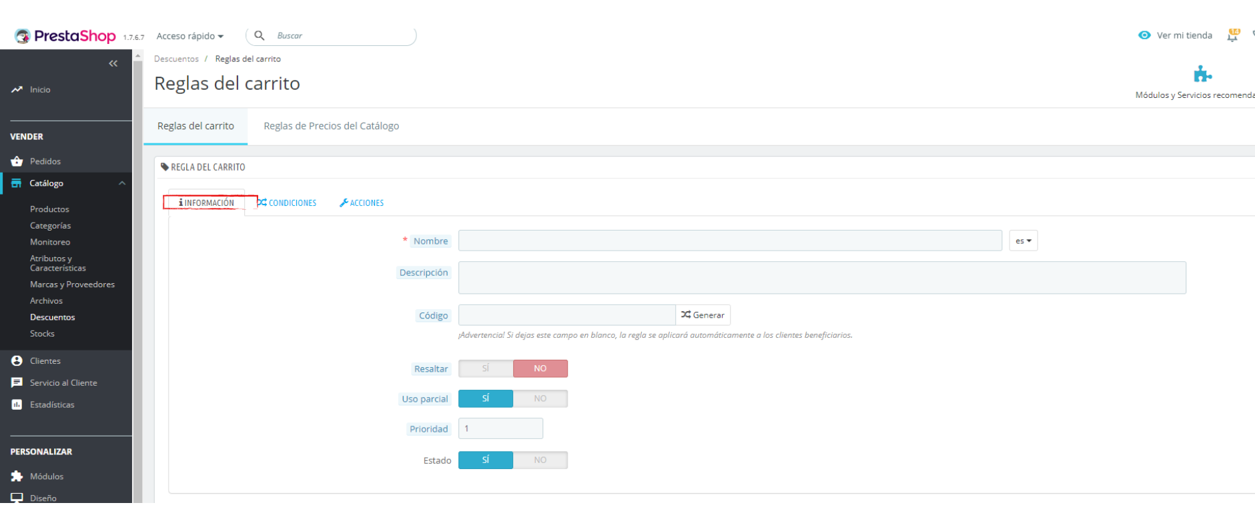Click the PrestaShop logo

coord(65,36)
